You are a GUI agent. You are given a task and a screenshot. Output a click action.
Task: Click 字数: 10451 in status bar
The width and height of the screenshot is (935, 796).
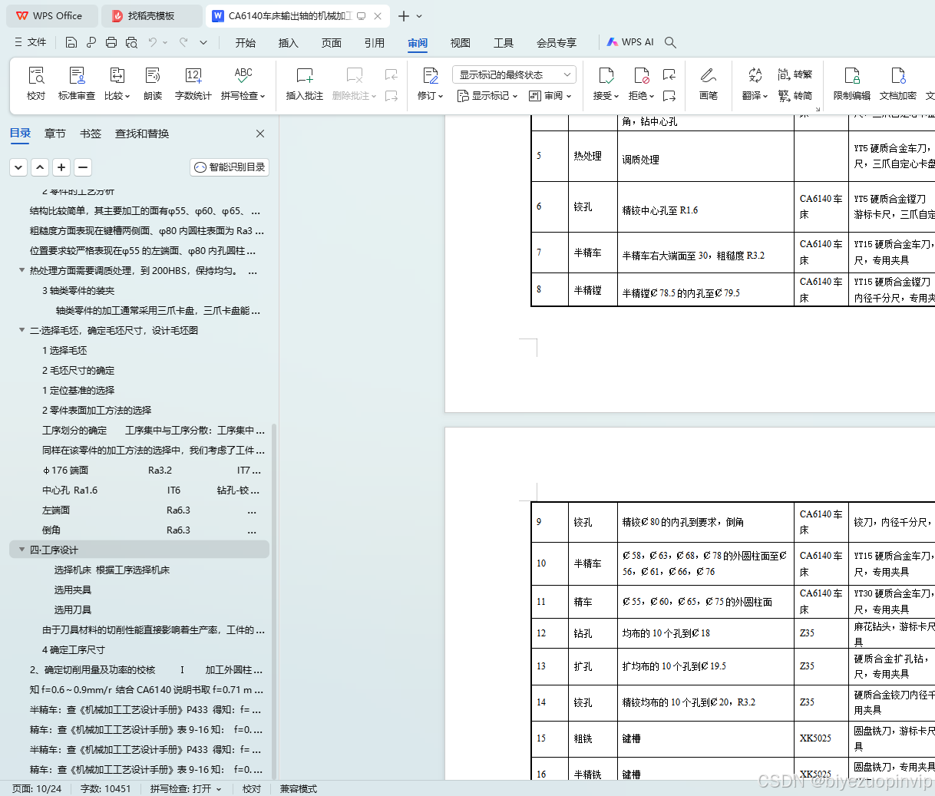pyautogui.click(x=106, y=788)
